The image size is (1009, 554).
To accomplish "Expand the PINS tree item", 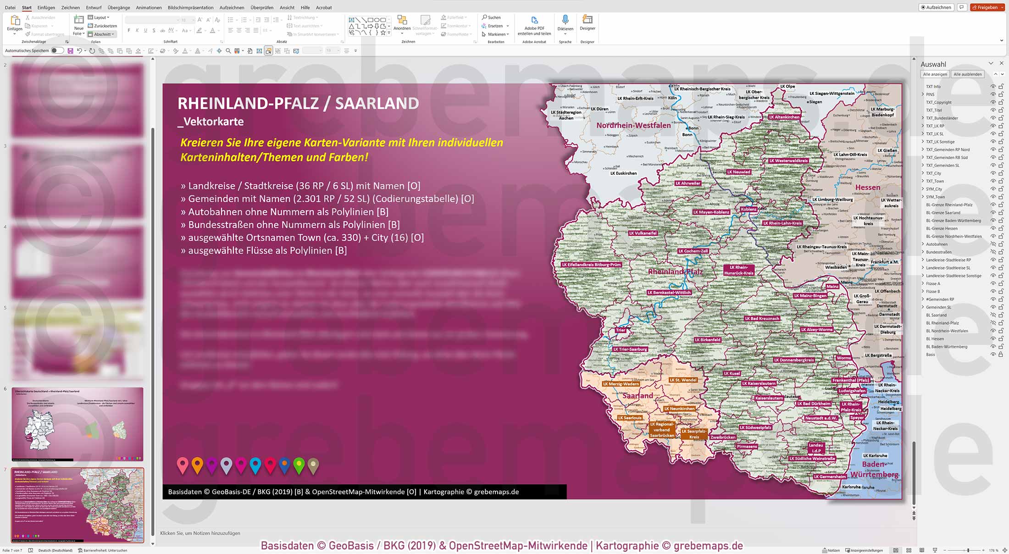I will [923, 94].
